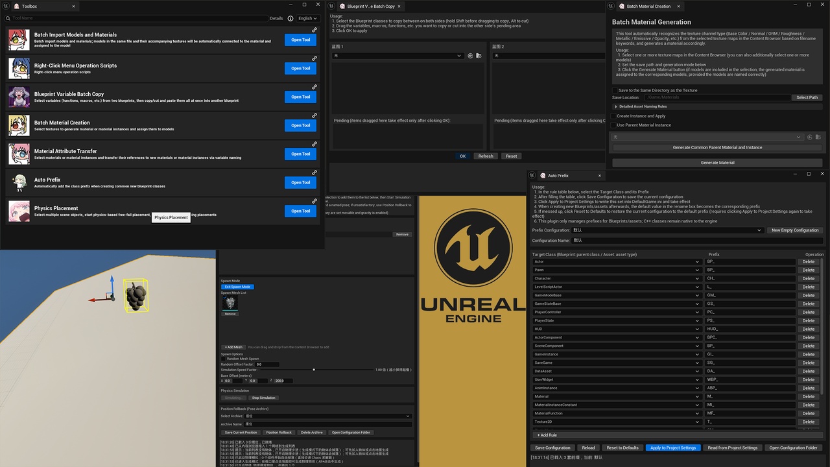Click the blue Z-axis gizmo arrow in viewport

pyautogui.click(x=112, y=286)
